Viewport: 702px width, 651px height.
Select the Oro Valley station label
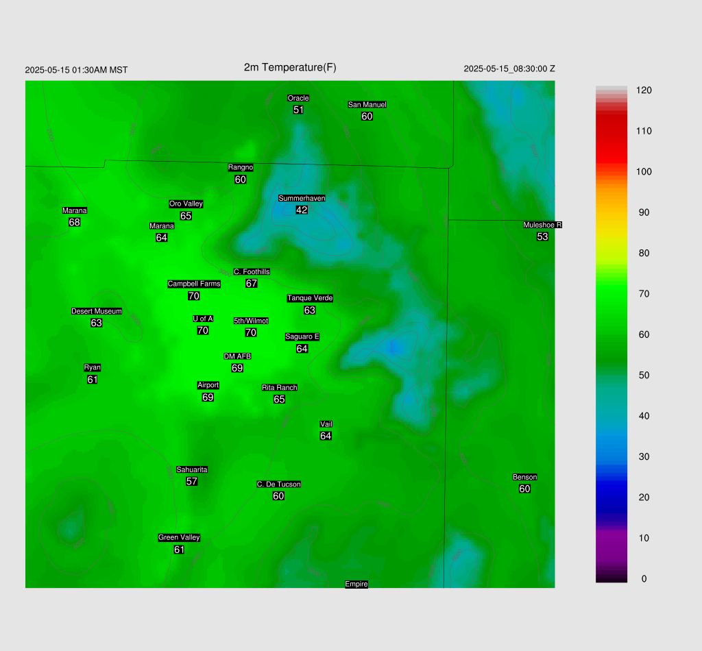pos(186,204)
